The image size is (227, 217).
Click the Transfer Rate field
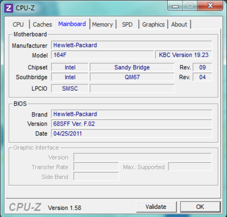point(96,167)
